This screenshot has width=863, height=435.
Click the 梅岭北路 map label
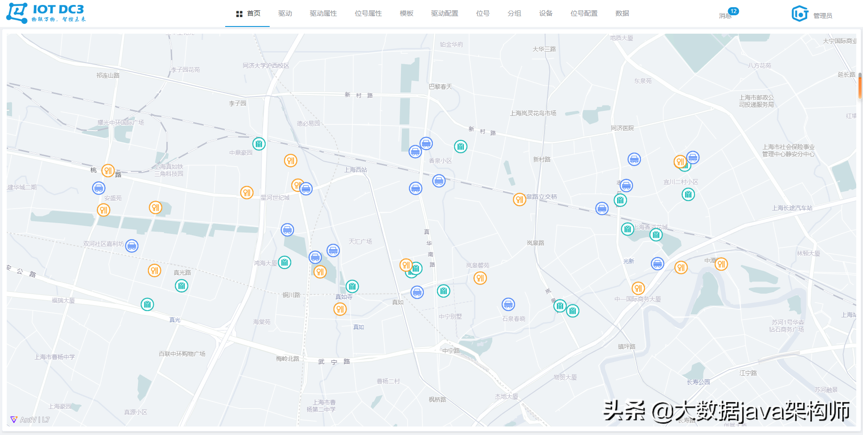(288, 359)
